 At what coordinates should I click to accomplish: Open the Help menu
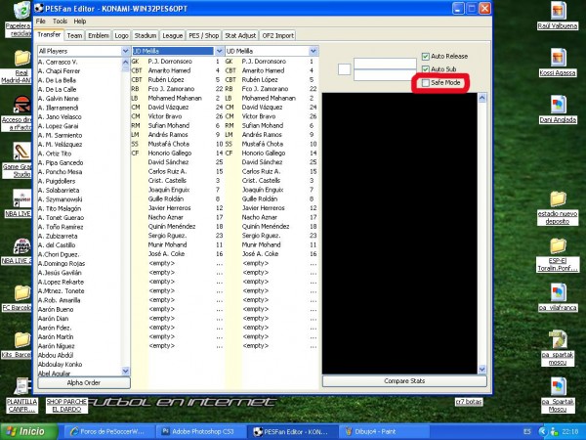[x=80, y=22]
